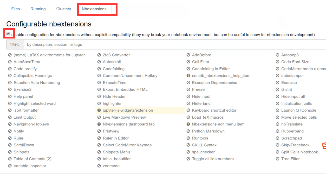Viewport: 326px width, 174px height.
Task: Click the disabled icon beside Notify
Action: tap(10, 131)
